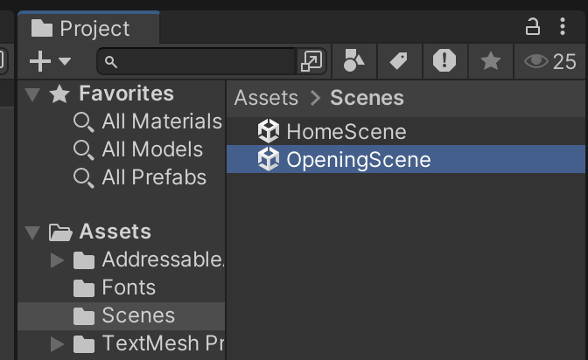Viewport: 588px width, 360px height.
Task: Collapse the Favorites section
Action: (33, 93)
